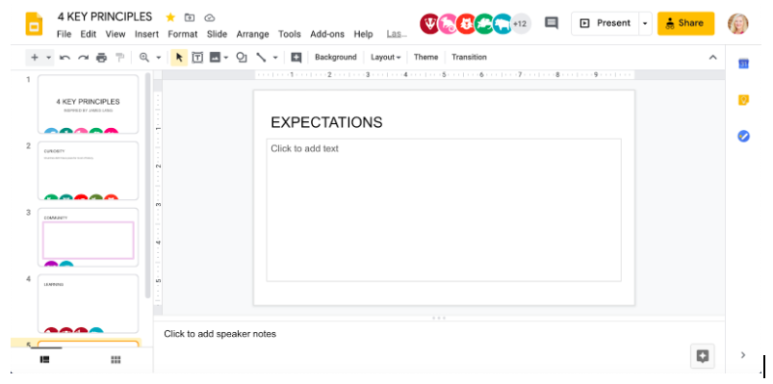773x384 pixels.
Task: Open the Tools menu
Action: point(290,34)
